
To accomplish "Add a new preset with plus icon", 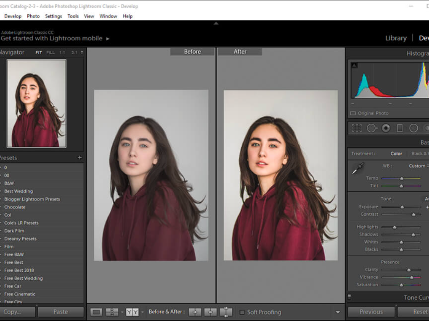I will [x=79, y=158].
